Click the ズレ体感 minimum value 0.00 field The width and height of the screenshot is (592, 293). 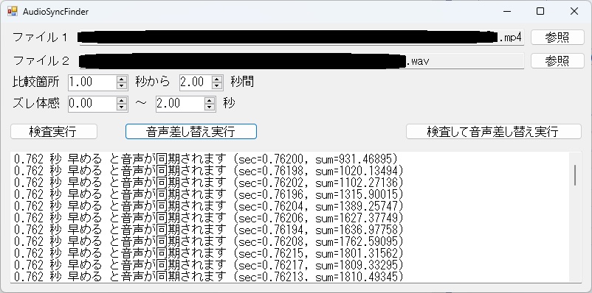[92, 103]
